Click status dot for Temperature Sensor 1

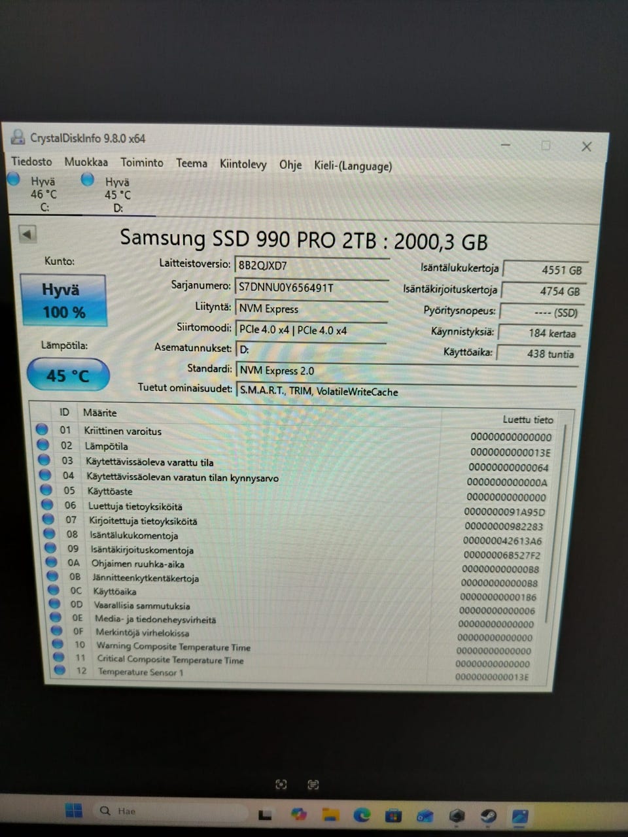pos(60,670)
